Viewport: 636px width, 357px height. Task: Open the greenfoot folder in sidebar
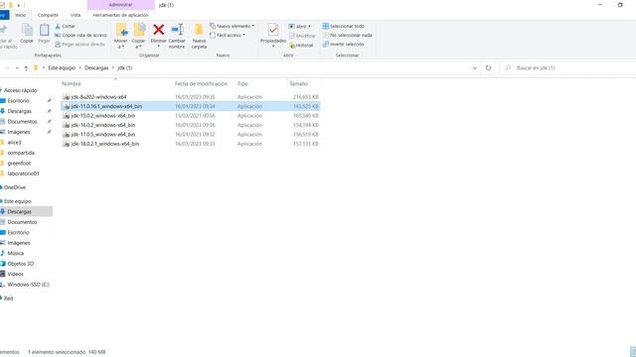[x=19, y=163]
